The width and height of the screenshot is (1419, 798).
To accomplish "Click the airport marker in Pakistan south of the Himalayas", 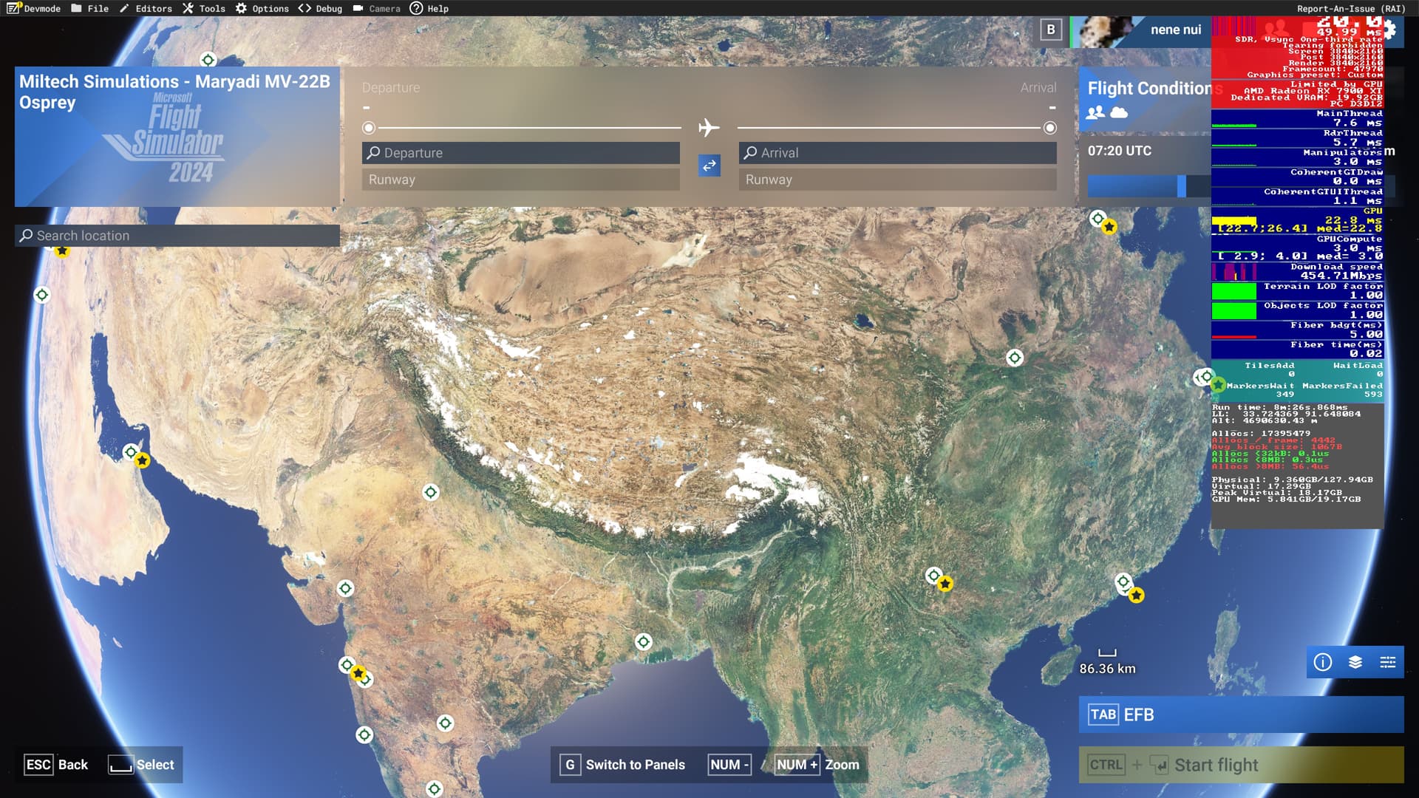I will point(431,492).
